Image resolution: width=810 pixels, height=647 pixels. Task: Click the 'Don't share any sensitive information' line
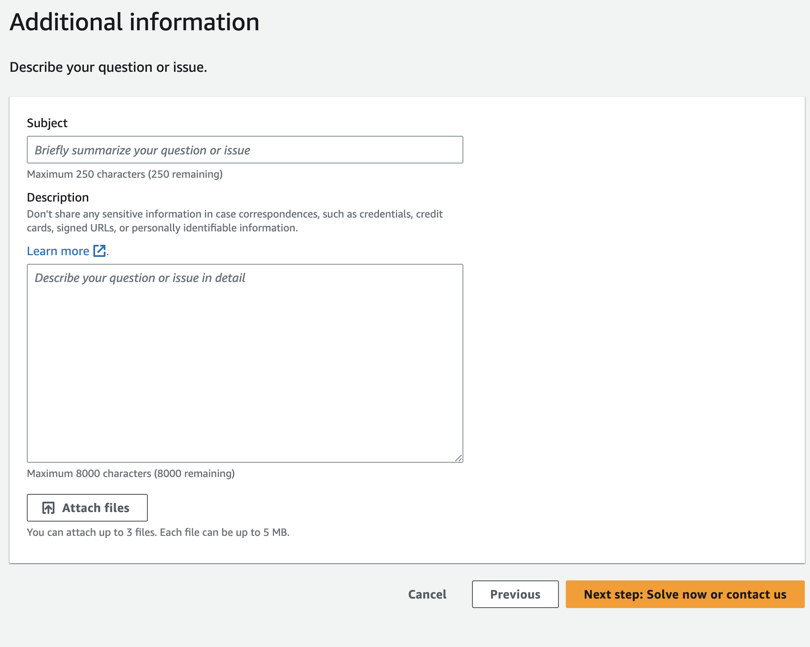(x=234, y=214)
